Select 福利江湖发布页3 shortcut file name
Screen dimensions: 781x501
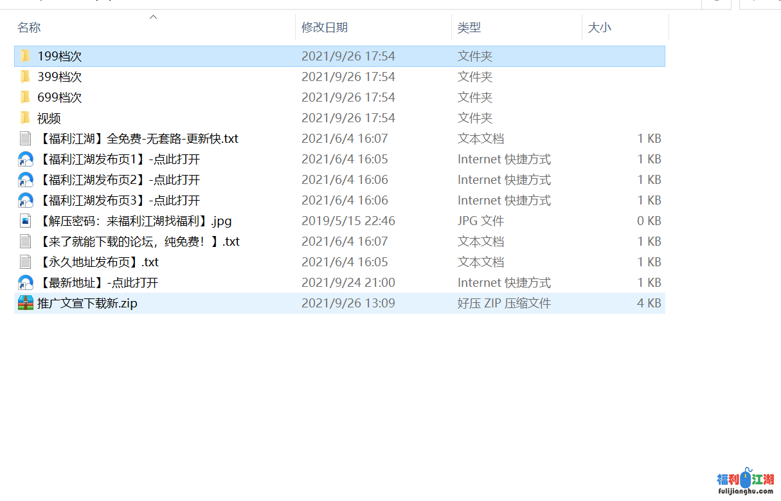119,200
